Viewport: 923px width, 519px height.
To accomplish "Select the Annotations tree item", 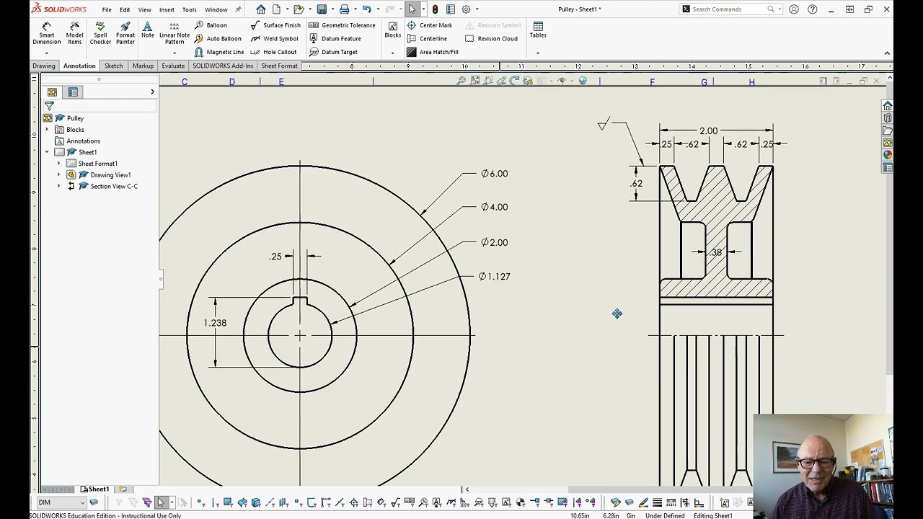I will pos(83,141).
